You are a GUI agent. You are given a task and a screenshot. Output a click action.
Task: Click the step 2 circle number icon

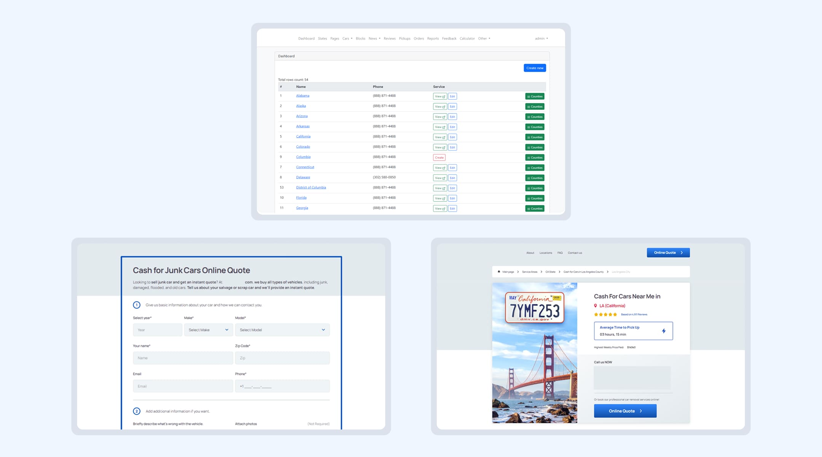pos(137,411)
